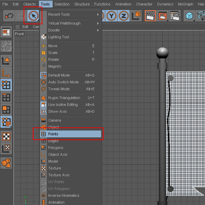Choose Animation entry in Tools dropdown
205x205 pixels.
71,202
